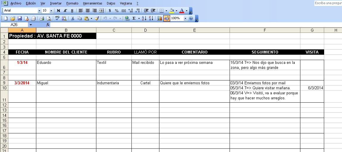Open the Herramientas menu
342x152 pixels.
tap(92, 3)
